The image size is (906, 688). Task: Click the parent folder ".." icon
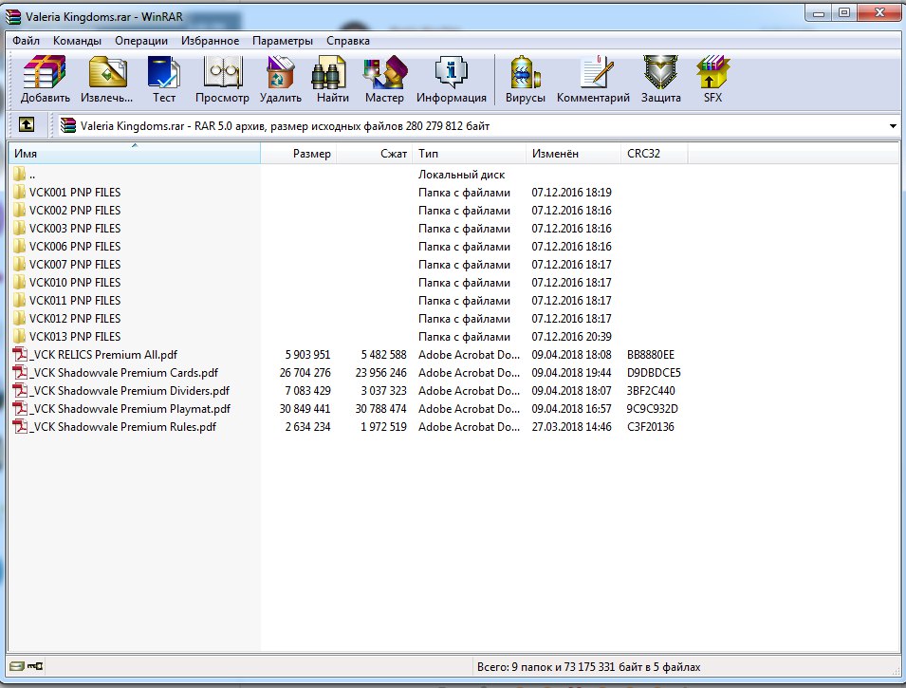(19, 174)
